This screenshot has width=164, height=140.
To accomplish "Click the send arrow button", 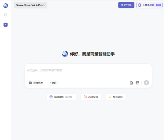I will tap(146, 83).
